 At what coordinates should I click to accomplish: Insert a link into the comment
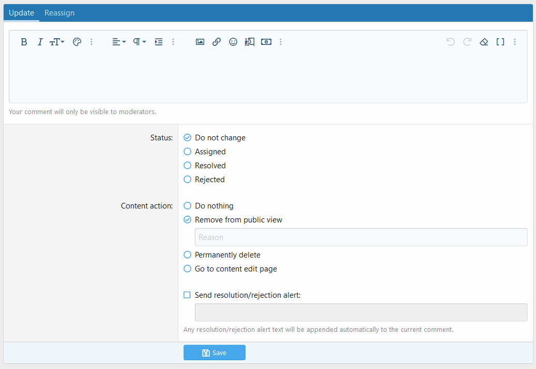click(217, 42)
